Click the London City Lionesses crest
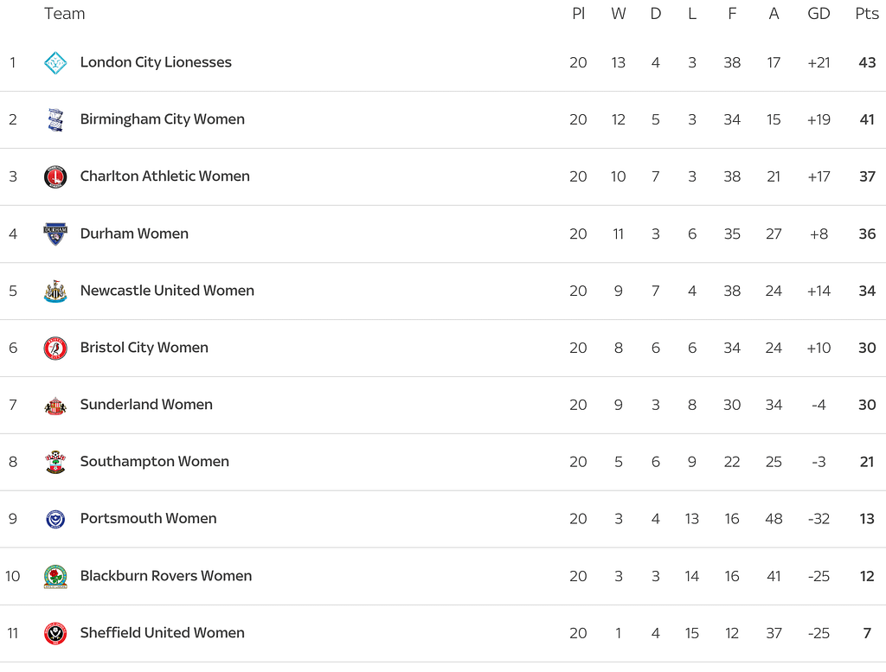Image resolution: width=886 pixels, height=672 pixels. (55, 62)
